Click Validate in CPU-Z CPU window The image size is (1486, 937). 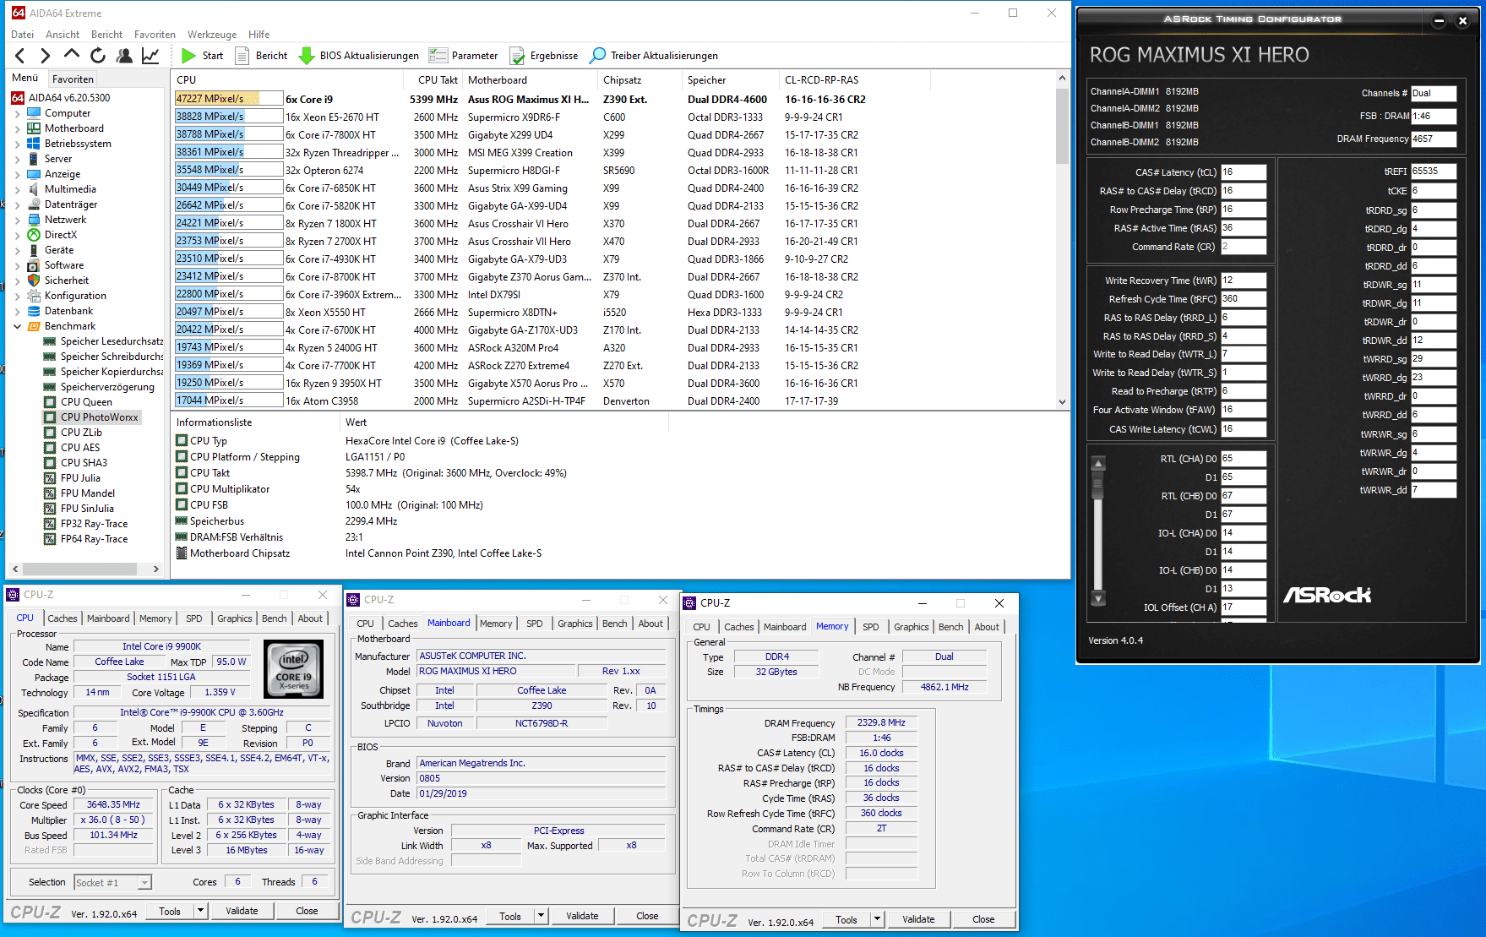(x=242, y=911)
